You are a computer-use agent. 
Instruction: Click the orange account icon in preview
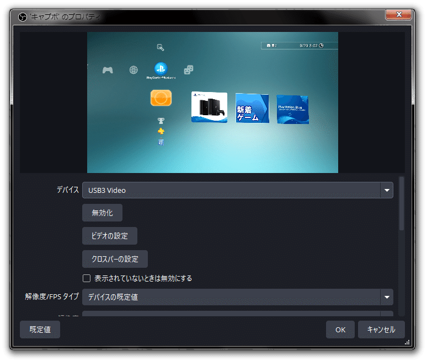161,98
